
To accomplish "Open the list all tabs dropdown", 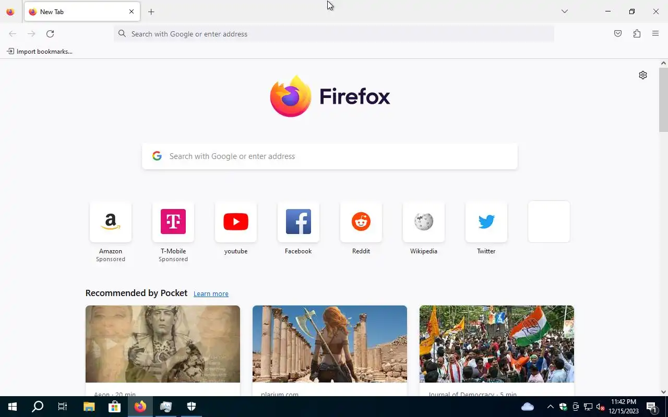I will point(564,11).
